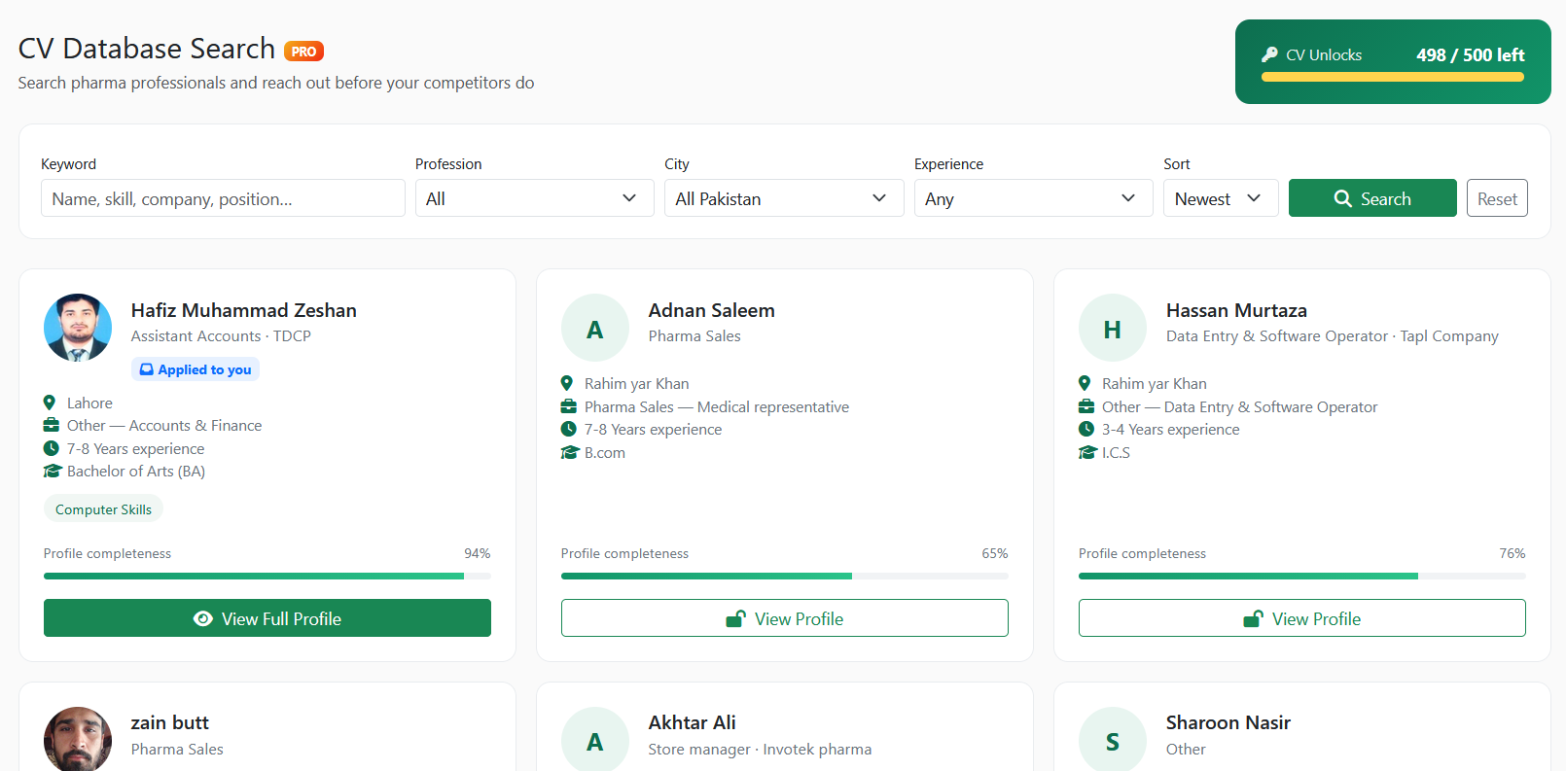Viewport: 1566px width, 771px height.
Task: Click clock icon on Hafiz Muhammad Zeshan's card
Action: 52,448
